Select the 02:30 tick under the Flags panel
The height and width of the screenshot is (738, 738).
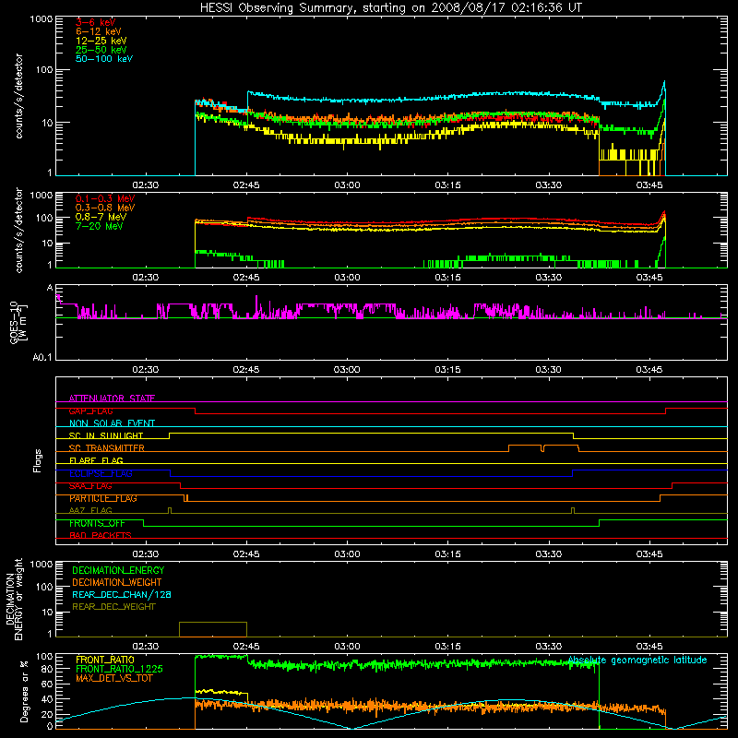pos(145,554)
